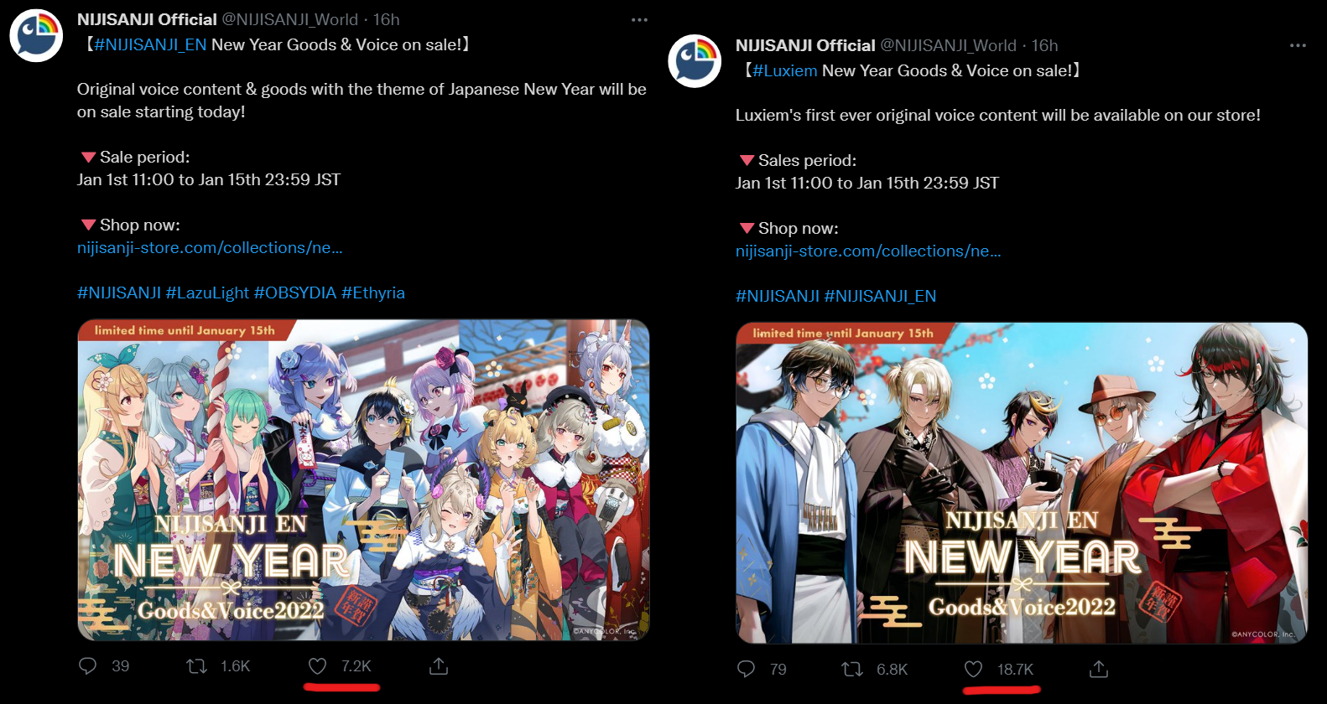The width and height of the screenshot is (1327, 704).
Task: Open NIJISANJI avatar on the Luxiem tweet
Action: [x=695, y=61]
